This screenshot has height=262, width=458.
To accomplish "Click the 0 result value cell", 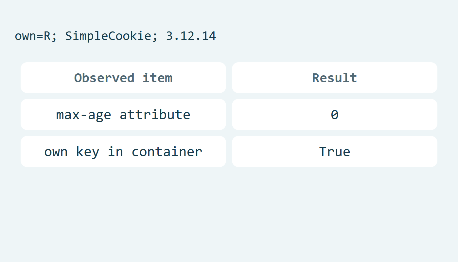I will point(335,115).
